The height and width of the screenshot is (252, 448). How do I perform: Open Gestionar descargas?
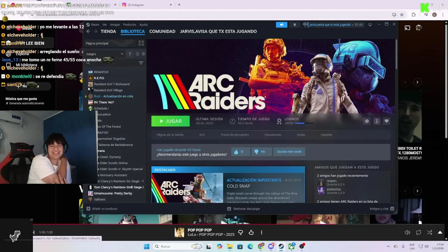(x=243, y=209)
